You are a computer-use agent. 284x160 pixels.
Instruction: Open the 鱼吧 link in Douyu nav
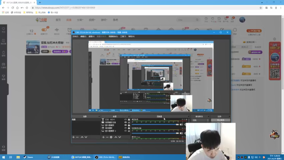click(115, 20)
